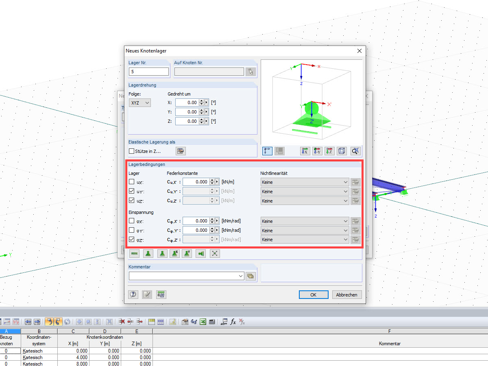The height and width of the screenshot is (366, 488).
Task: Click the Abbrechen button
Action: coord(347,295)
